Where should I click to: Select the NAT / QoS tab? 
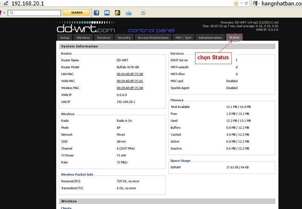click(183, 37)
